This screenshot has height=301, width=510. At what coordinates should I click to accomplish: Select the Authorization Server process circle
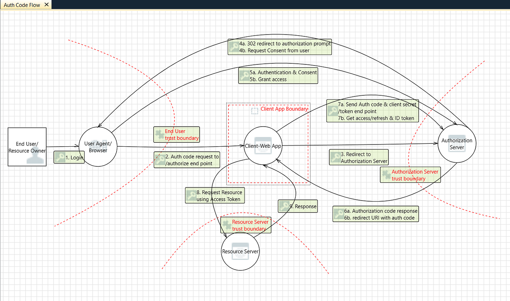[x=457, y=143]
